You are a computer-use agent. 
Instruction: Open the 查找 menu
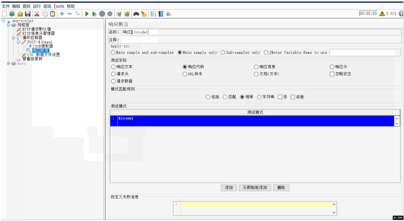(26, 6)
